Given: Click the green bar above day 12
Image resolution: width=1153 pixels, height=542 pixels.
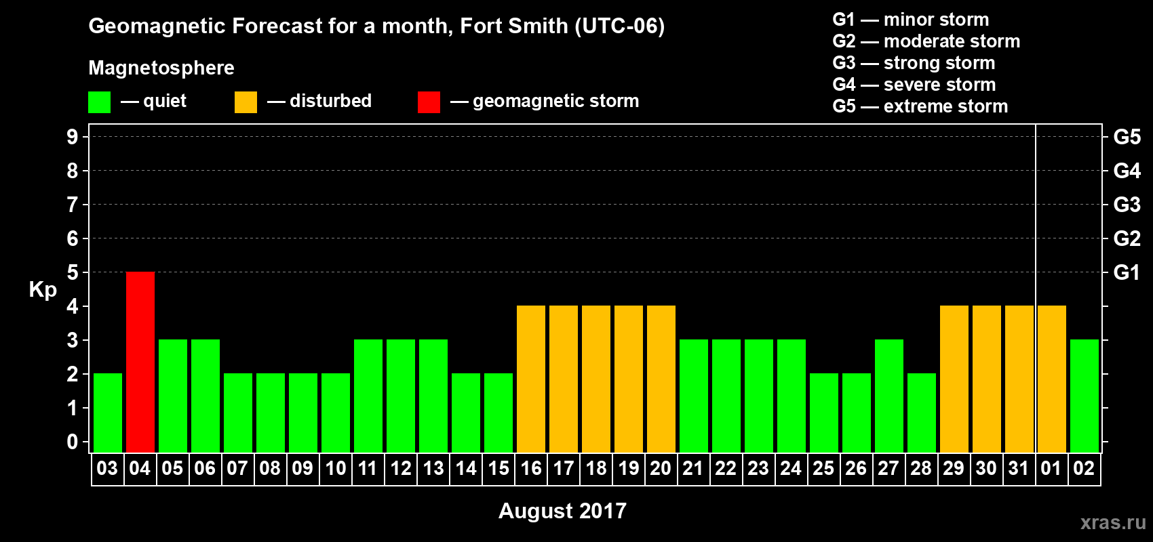Looking at the screenshot, I should pyautogui.click(x=401, y=396).
